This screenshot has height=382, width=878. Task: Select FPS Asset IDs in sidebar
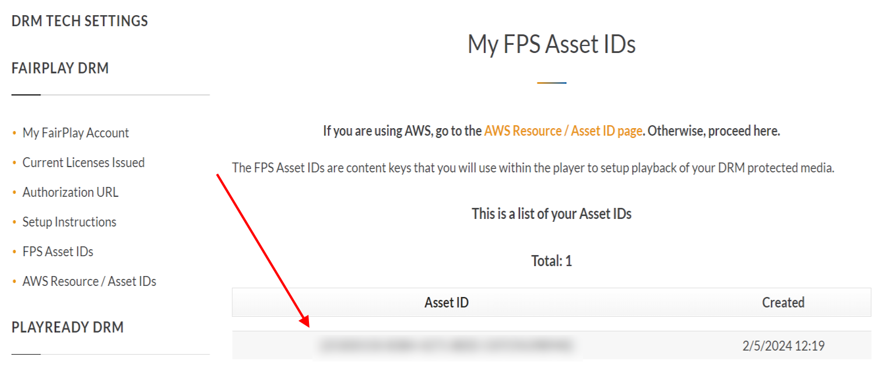coord(58,252)
